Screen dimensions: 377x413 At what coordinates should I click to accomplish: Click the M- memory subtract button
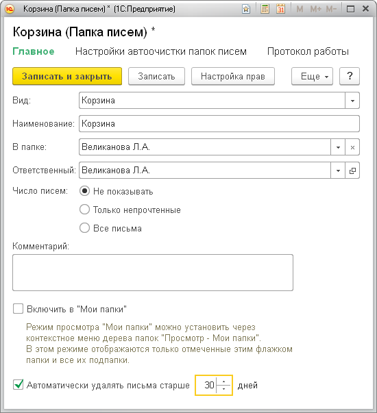331,9
